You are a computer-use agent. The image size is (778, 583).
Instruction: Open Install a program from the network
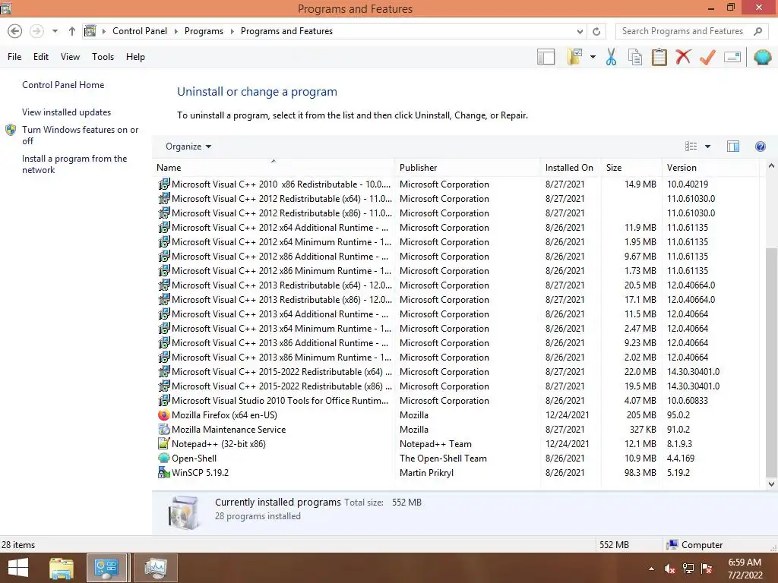(74, 164)
